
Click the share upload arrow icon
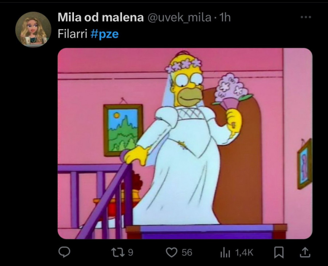click(x=305, y=252)
